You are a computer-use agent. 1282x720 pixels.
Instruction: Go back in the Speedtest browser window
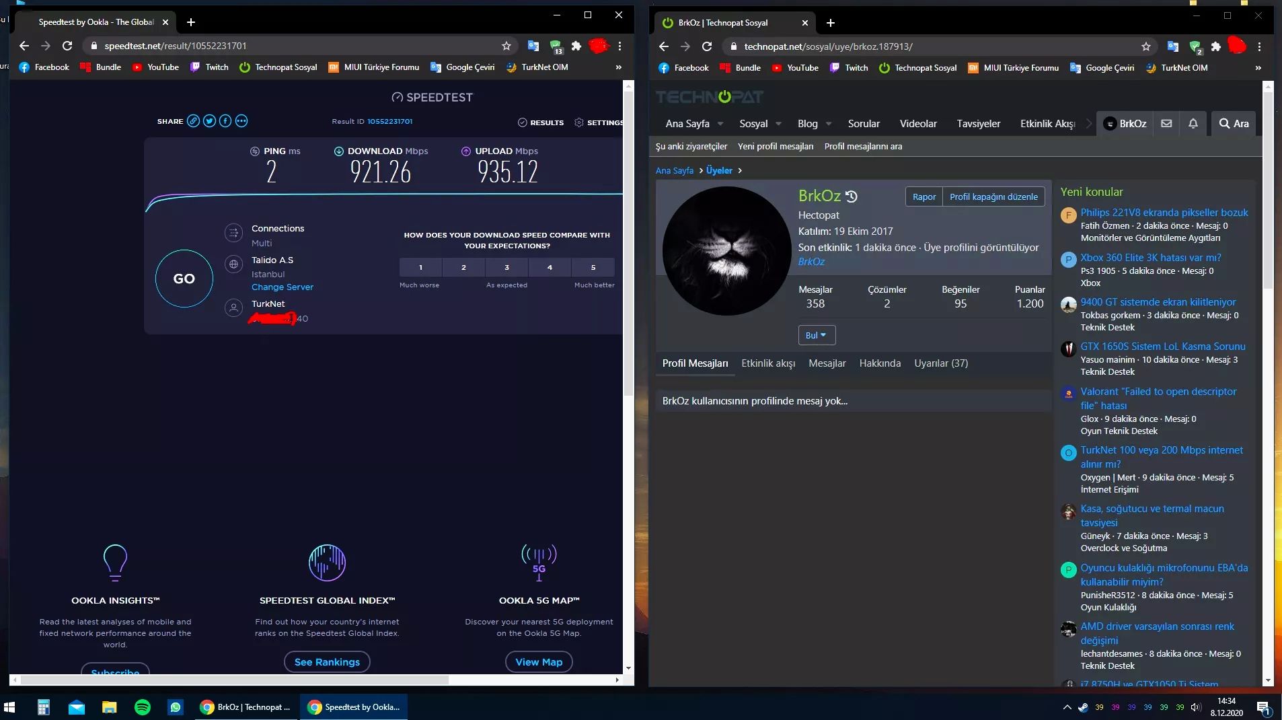(x=24, y=46)
